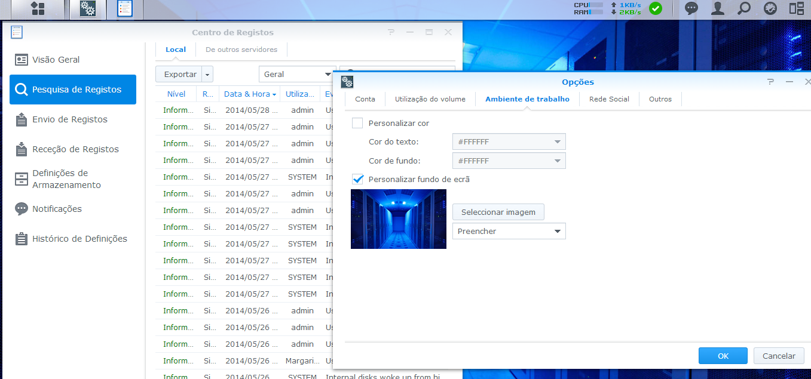This screenshot has height=379, width=811.
Task: Expand the Cor do texto dropdown
Action: (x=509, y=141)
